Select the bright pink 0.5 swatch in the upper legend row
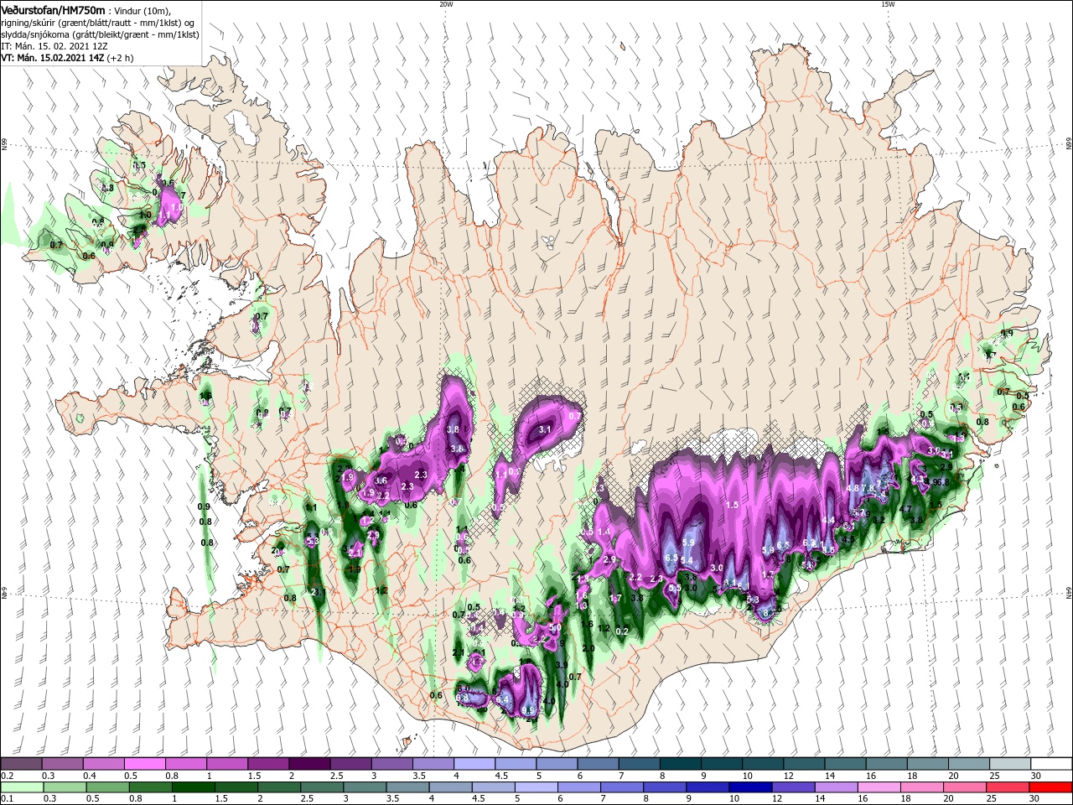The height and width of the screenshot is (805, 1073). [145, 763]
